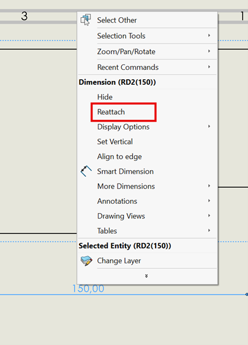Open the Drawing Views submenu

(x=147, y=216)
